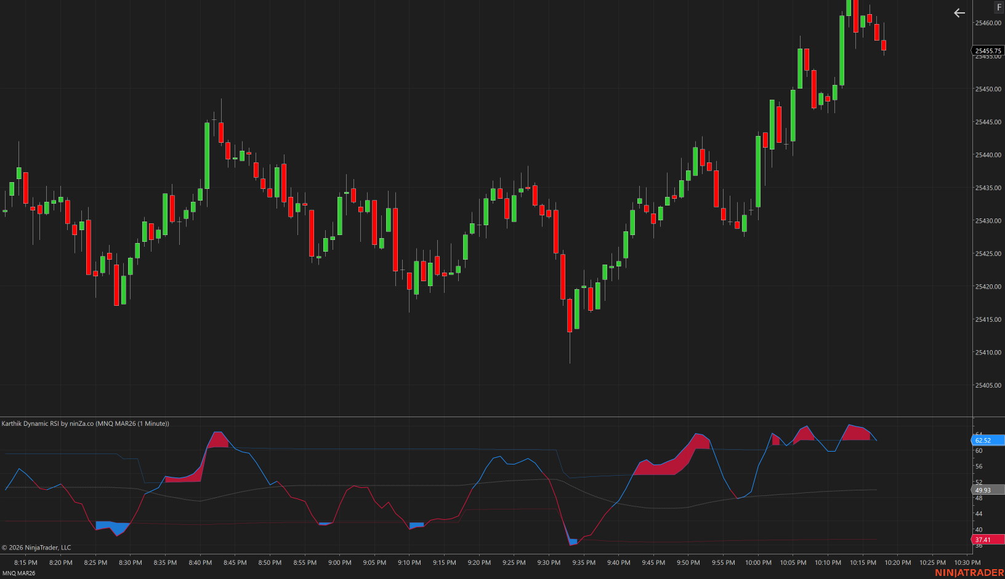Click the 10:15 PM time axis label

click(x=863, y=562)
